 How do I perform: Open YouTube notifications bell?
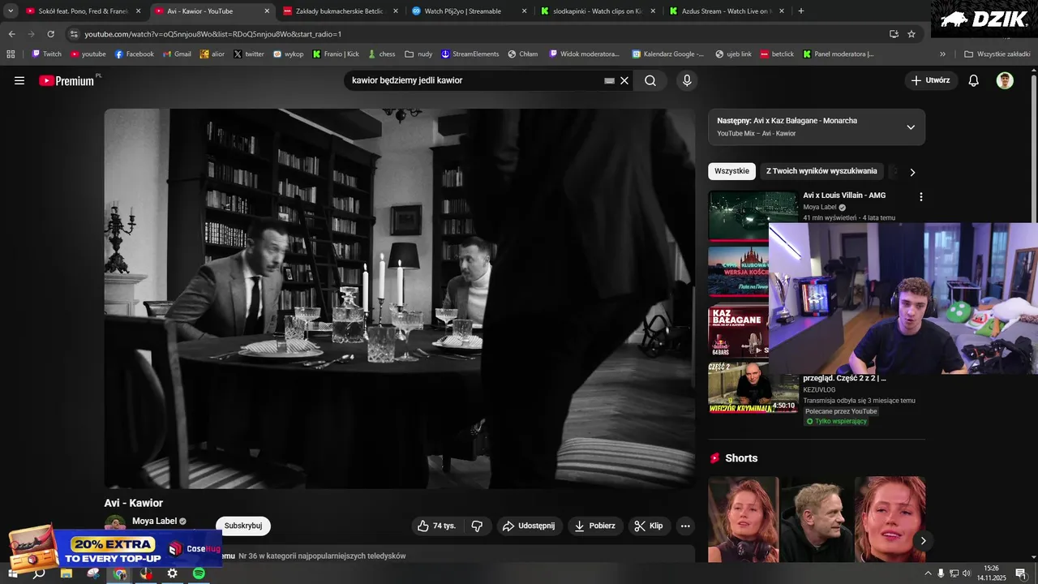pos(974,80)
